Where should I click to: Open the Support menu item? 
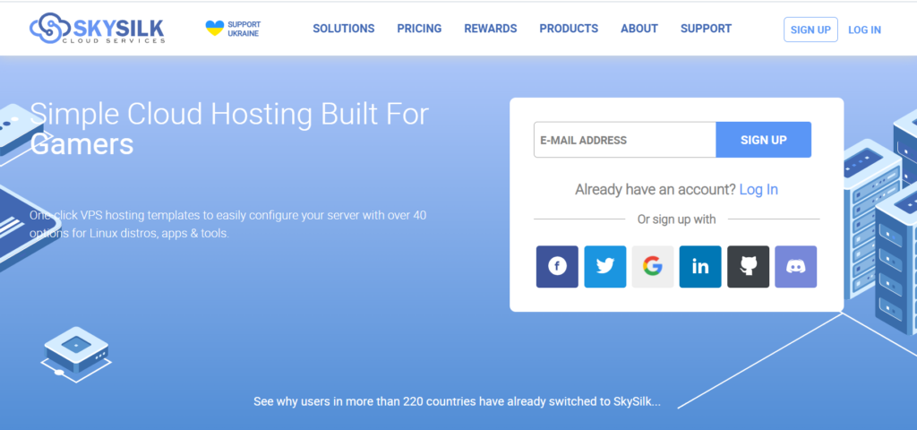pos(706,29)
